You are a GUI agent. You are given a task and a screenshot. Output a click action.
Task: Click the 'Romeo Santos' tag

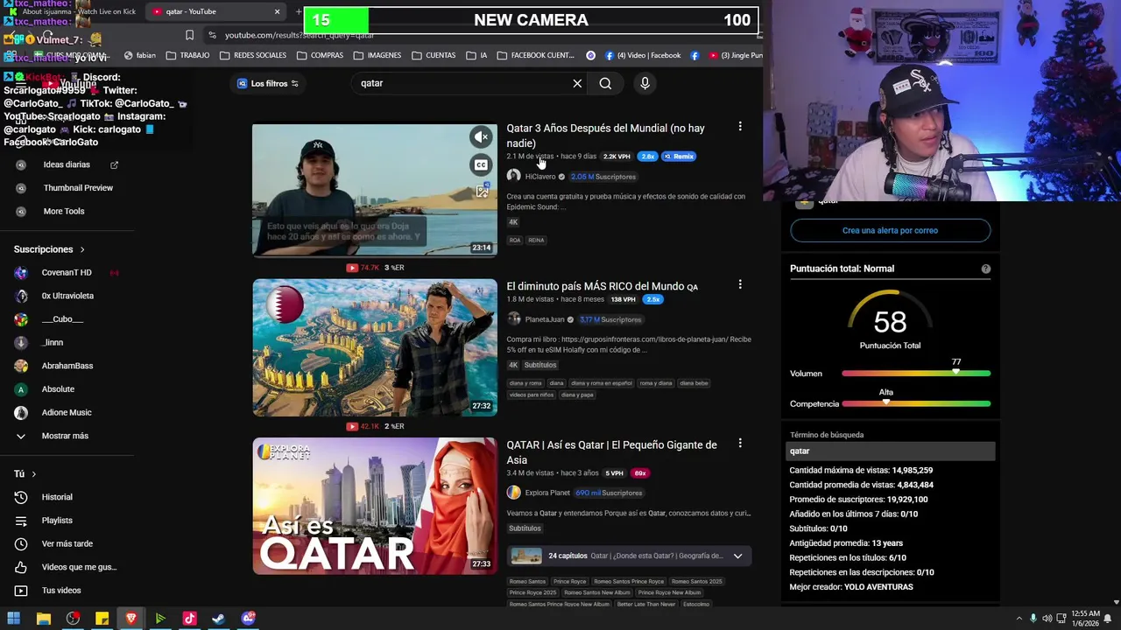(527, 581)
